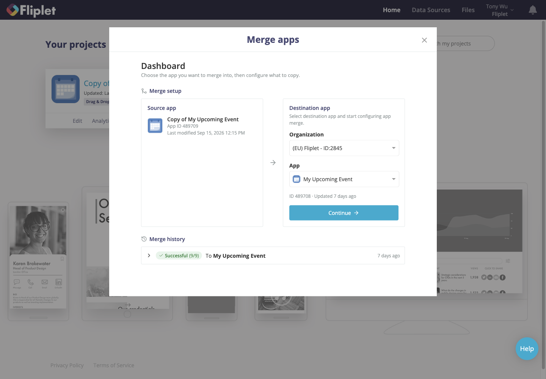Click the source app calendar icon
546x379 pixels.
pos(155,126)
